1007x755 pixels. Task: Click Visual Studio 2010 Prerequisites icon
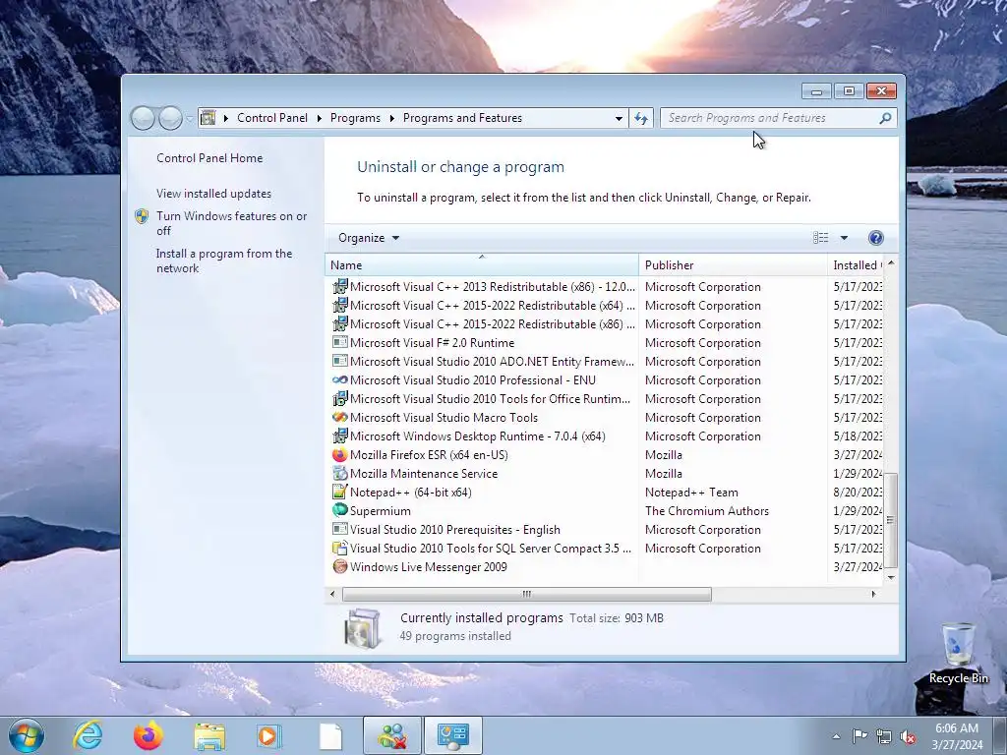pos(339,529)
